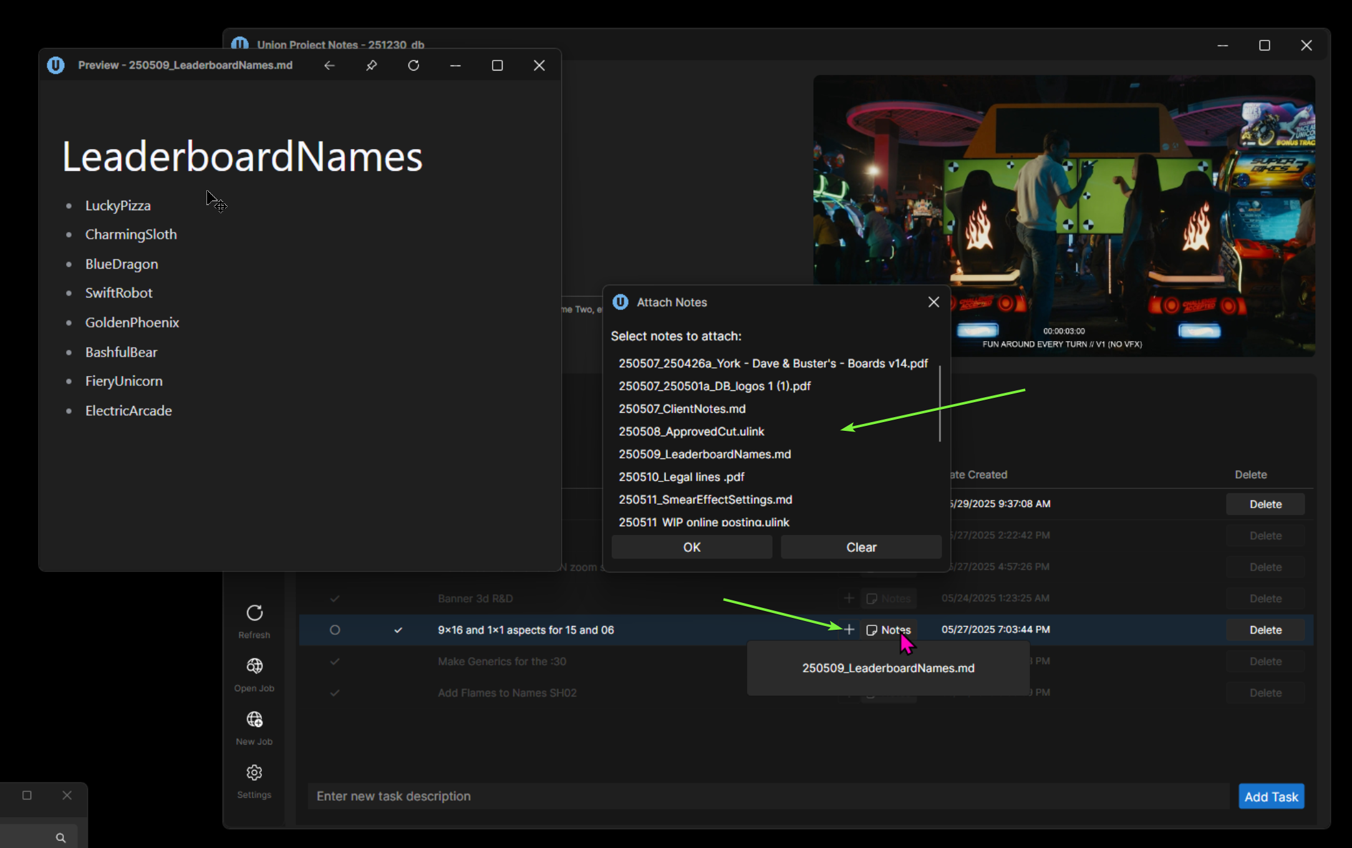This screenshot has width=1352, height=848.
Task: Select 250511_WIP online posting.ulink
Action: coord(773,522)
